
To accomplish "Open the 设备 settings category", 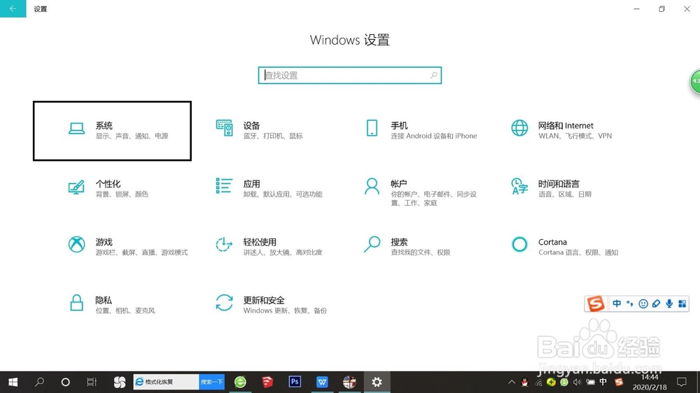I will coord(259,130).
